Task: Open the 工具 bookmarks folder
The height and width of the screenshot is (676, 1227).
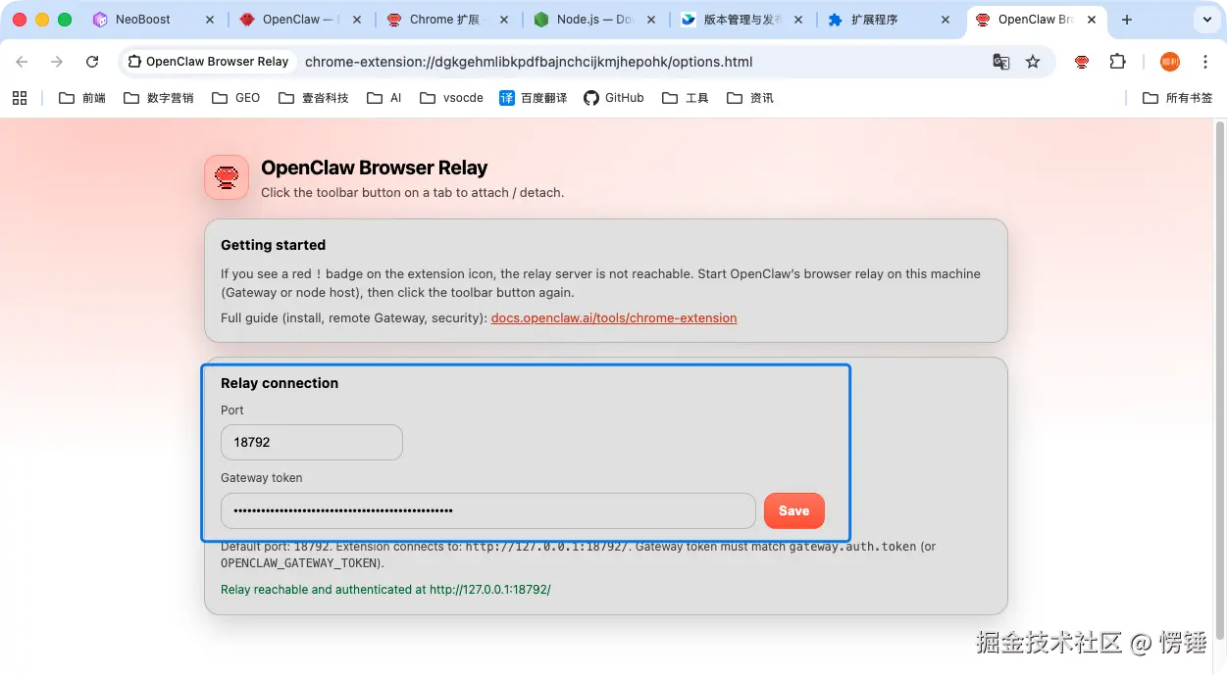Action: 685,98
